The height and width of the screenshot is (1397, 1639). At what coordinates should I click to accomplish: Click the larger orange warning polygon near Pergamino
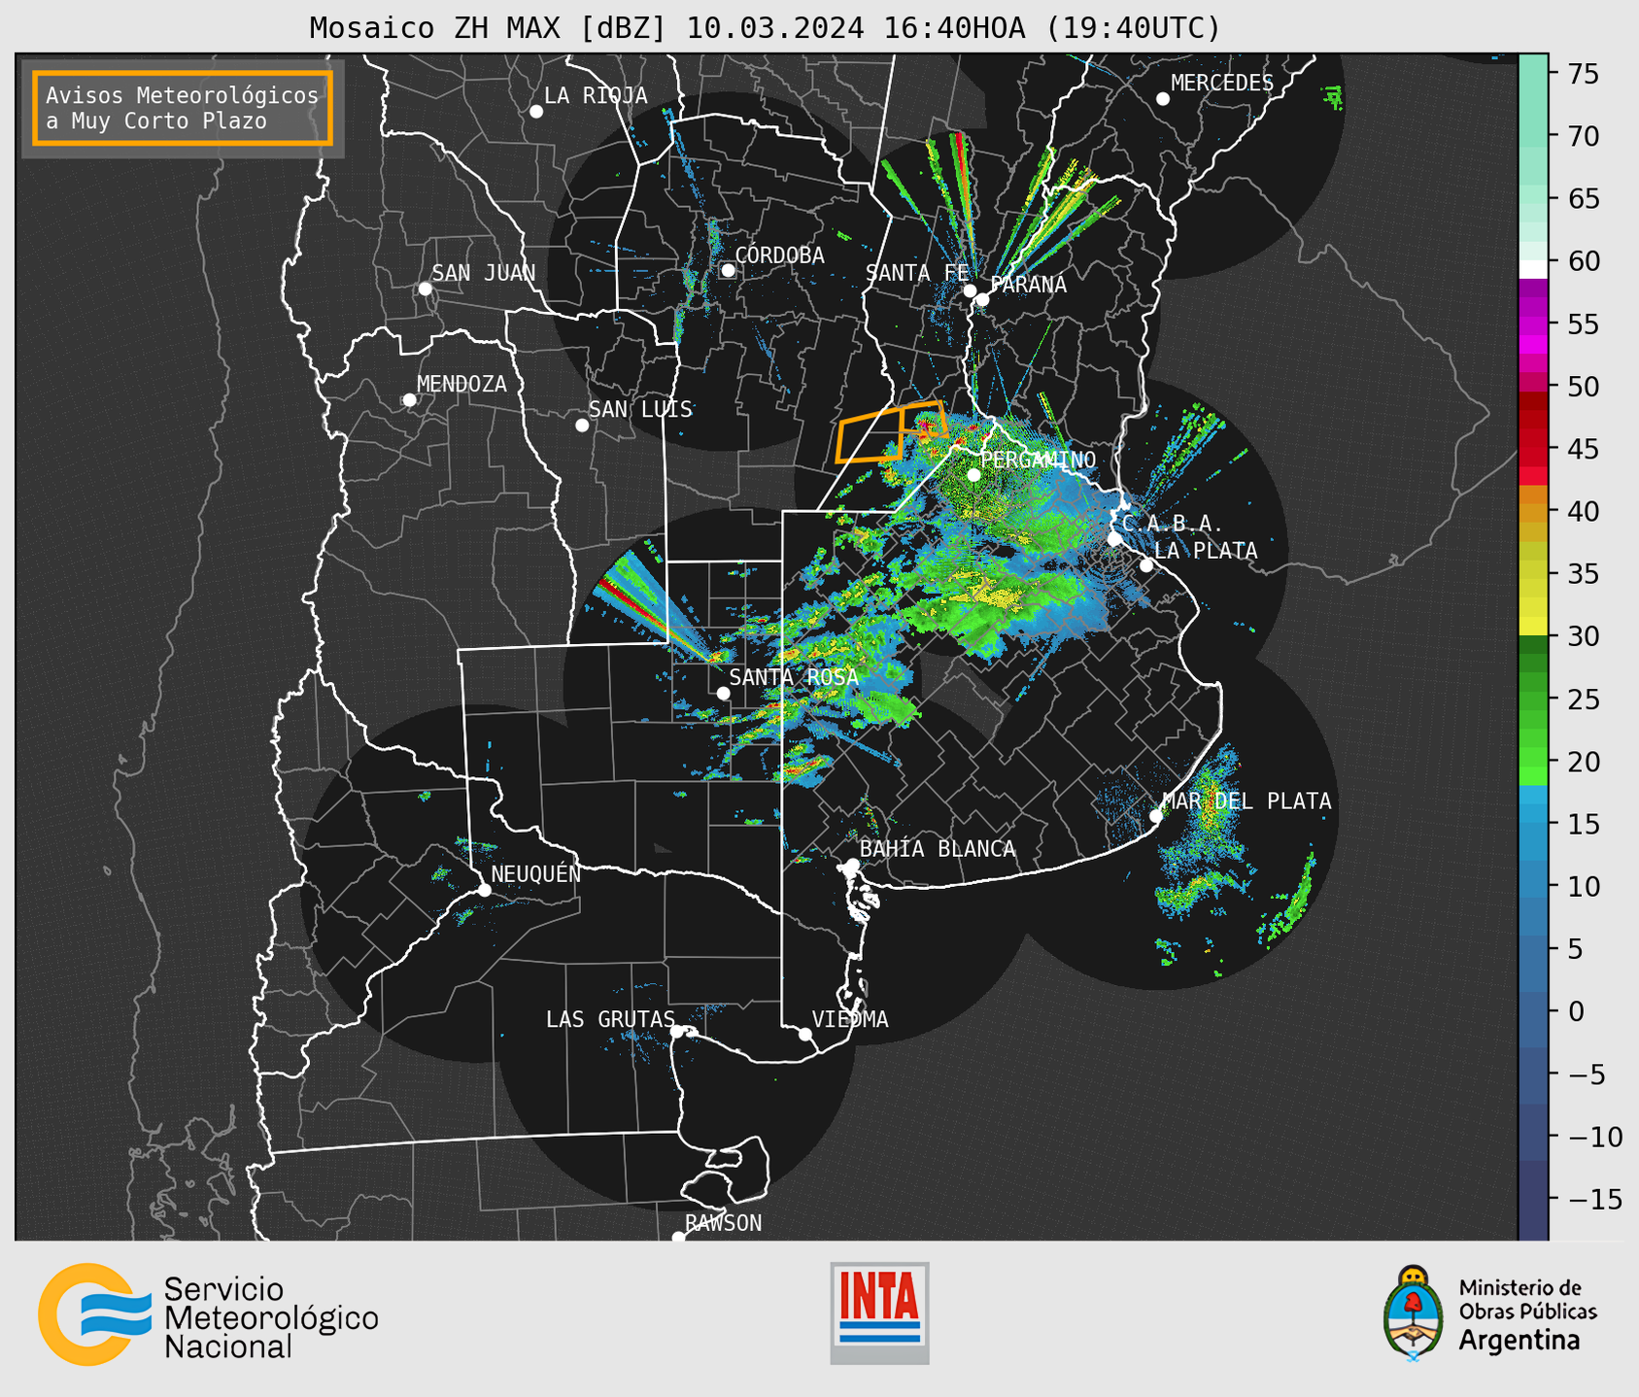coord(871,434)
